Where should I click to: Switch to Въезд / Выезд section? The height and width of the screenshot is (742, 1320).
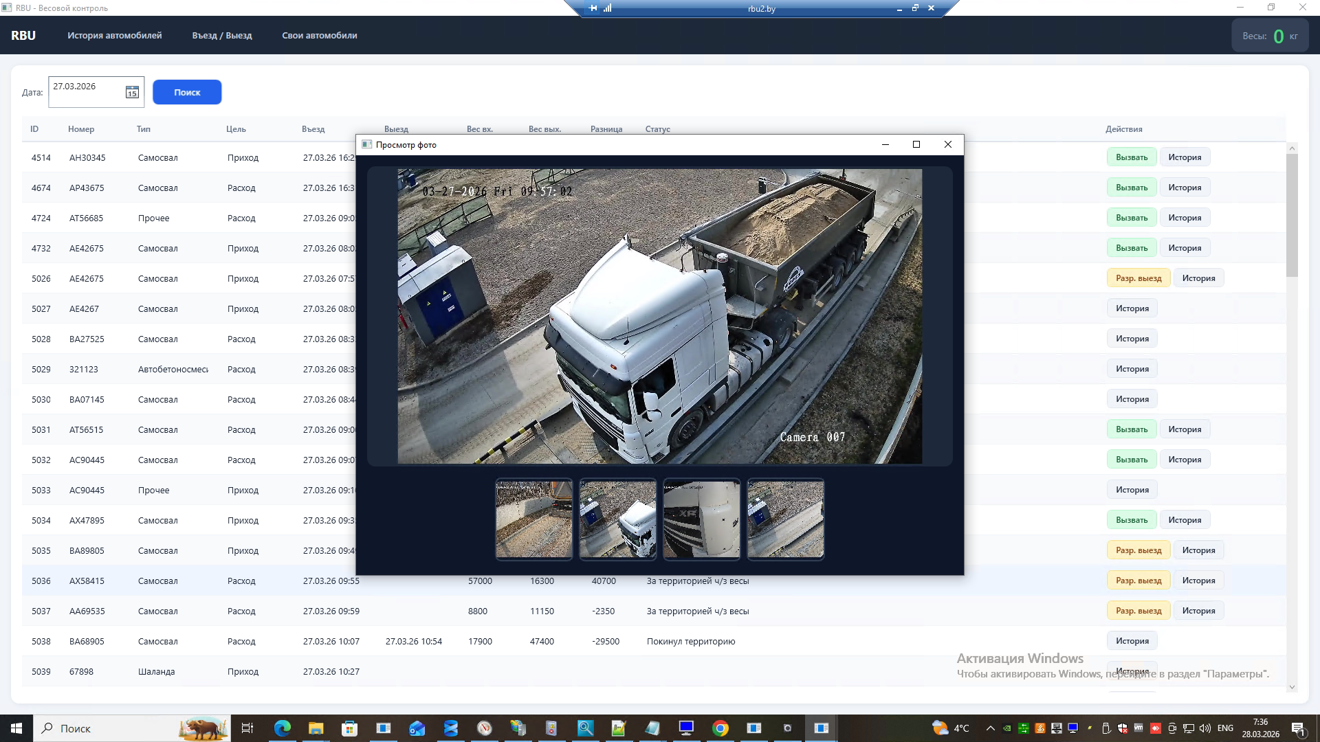222,36
